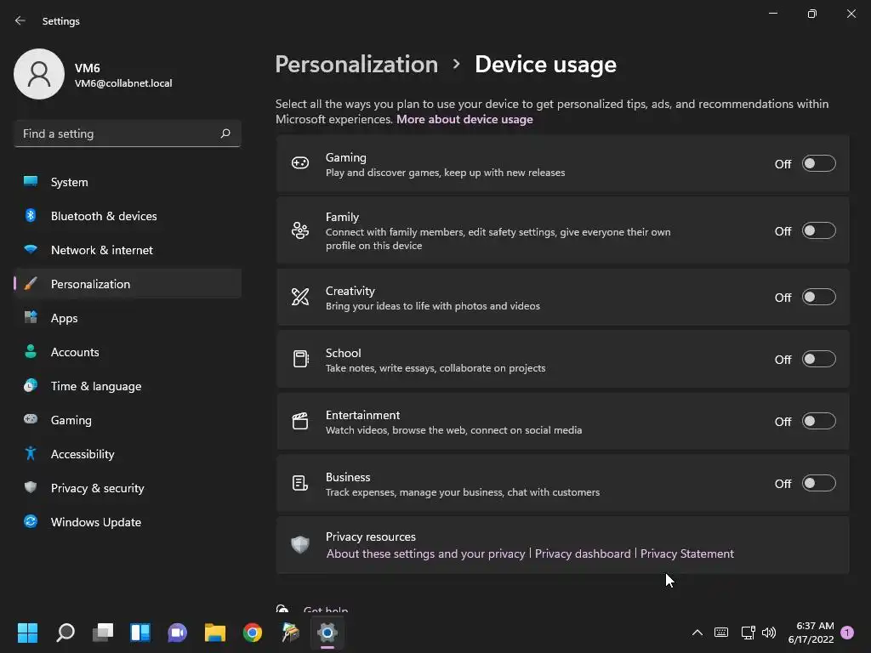The image size is (871, 653).
Task: Enable the Gaming device usage toggle
Action: click(x=818, y=163)
